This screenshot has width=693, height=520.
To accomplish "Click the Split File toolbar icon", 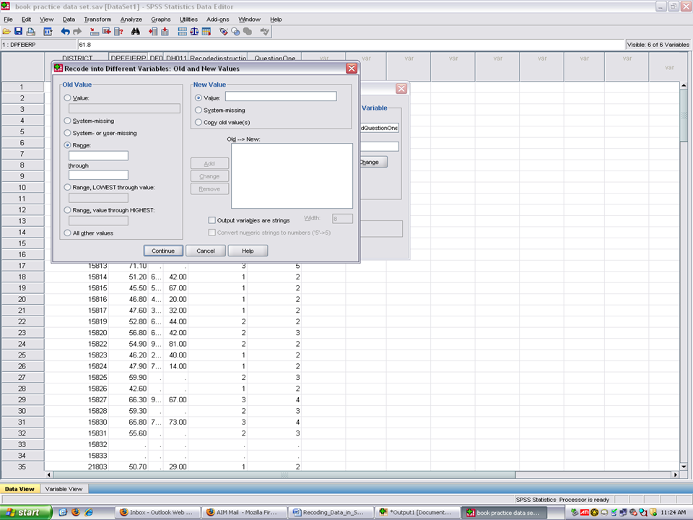I will click(x=182, y=32).
